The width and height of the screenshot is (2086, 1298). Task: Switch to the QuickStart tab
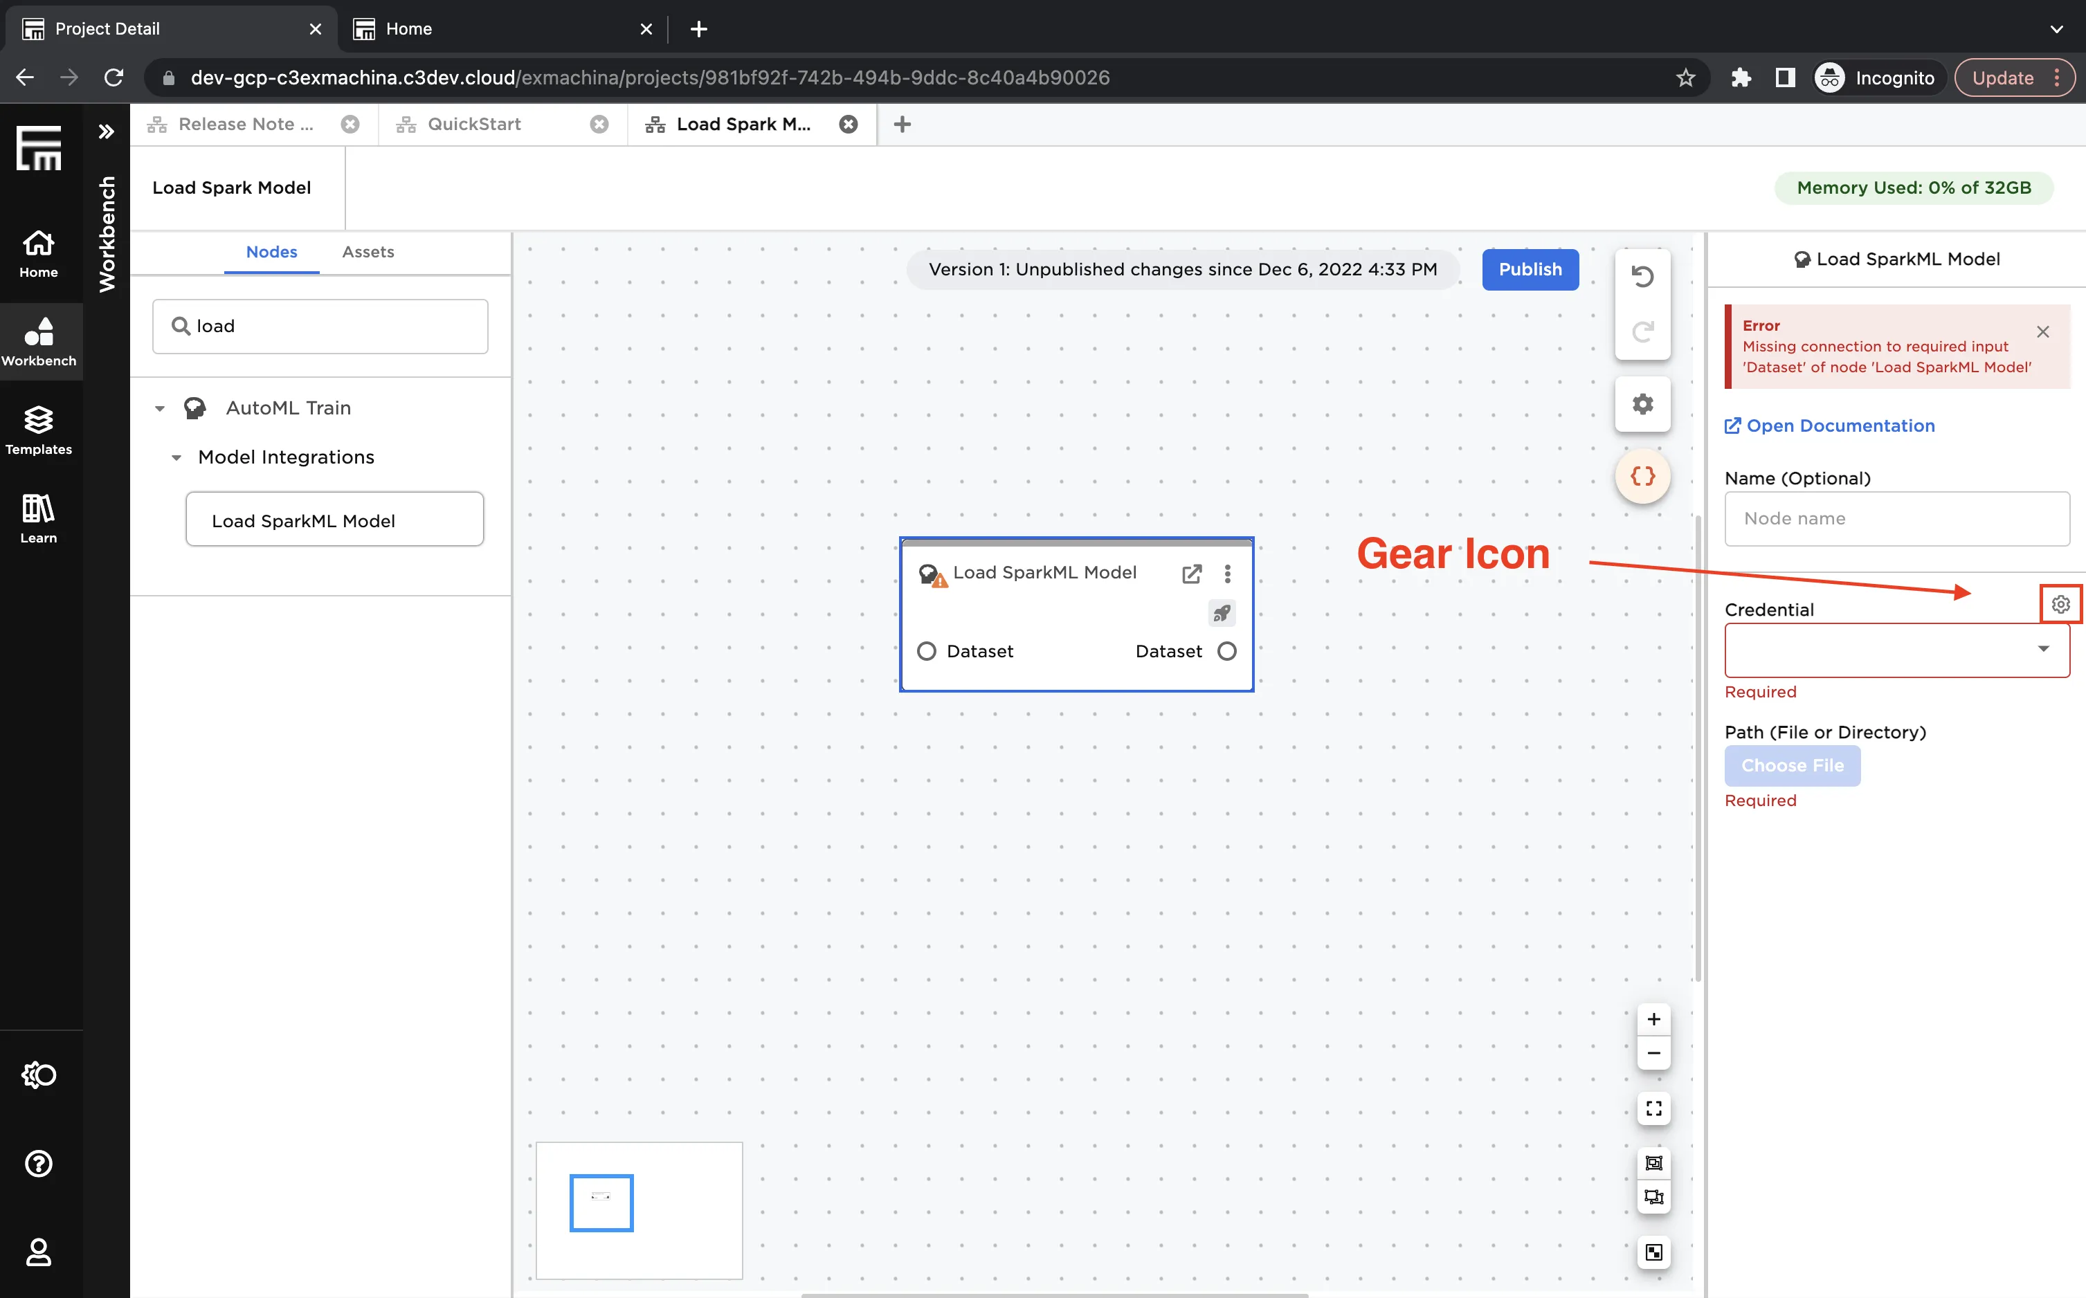coord(474,125)
